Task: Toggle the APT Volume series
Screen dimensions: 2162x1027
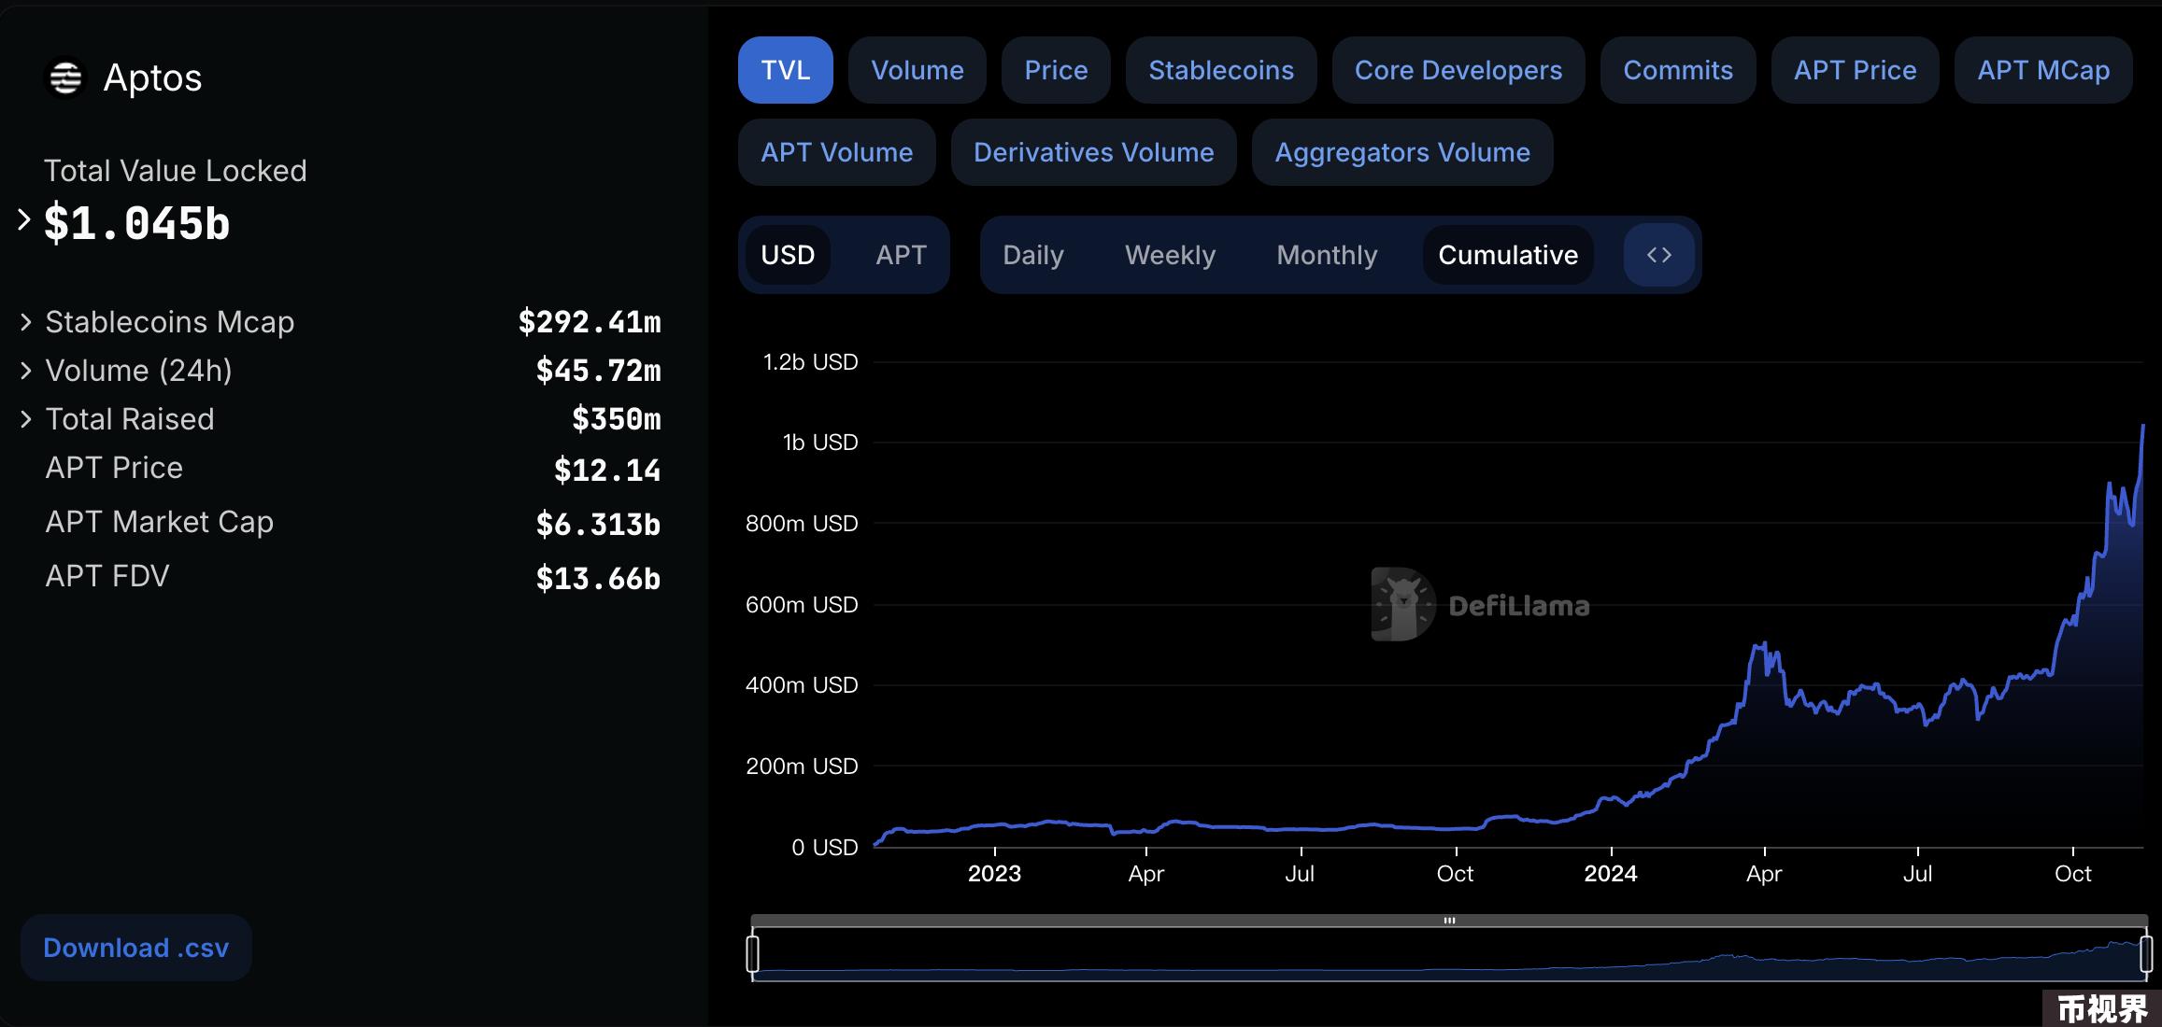Action: 837,152
